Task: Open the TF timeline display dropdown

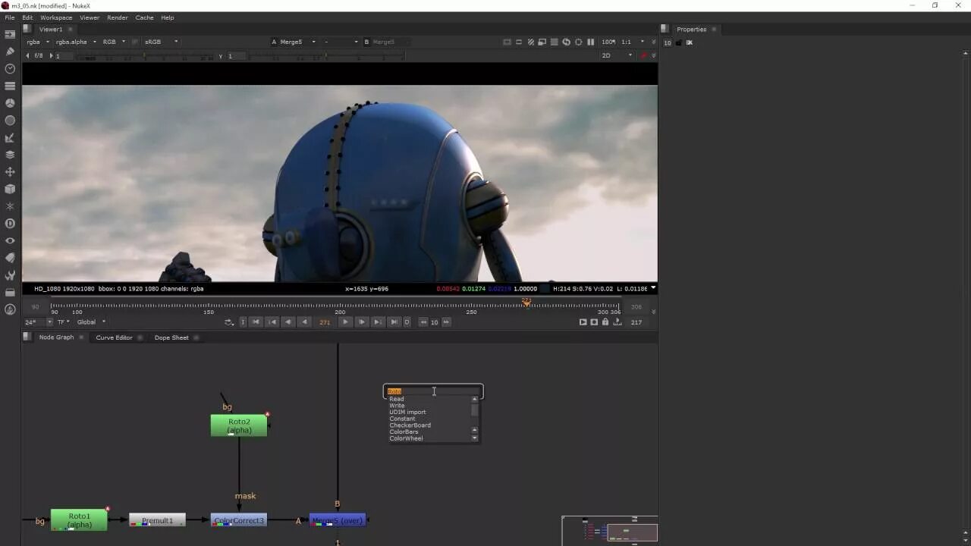Action: coord(63,322)
